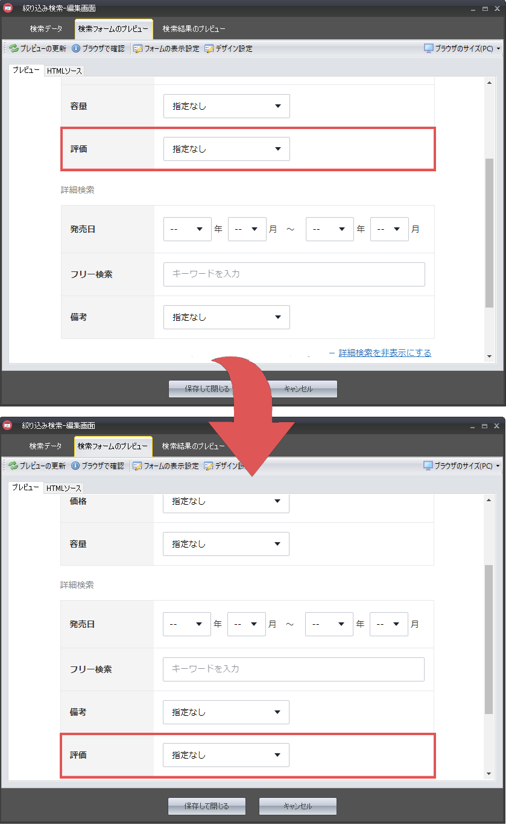Click the red app icon in upper title bar
Image resolution: width=506 pixels, height=825 pixels.
click(x=8, y=8)
